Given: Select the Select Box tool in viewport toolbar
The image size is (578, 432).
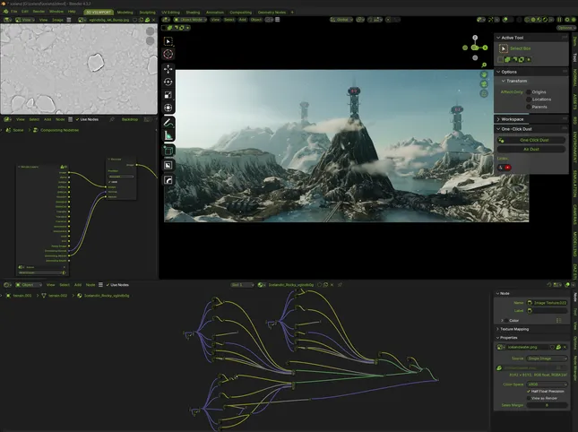Looking at the screenshot, I should pyautogui.click(x=168, y=41).
